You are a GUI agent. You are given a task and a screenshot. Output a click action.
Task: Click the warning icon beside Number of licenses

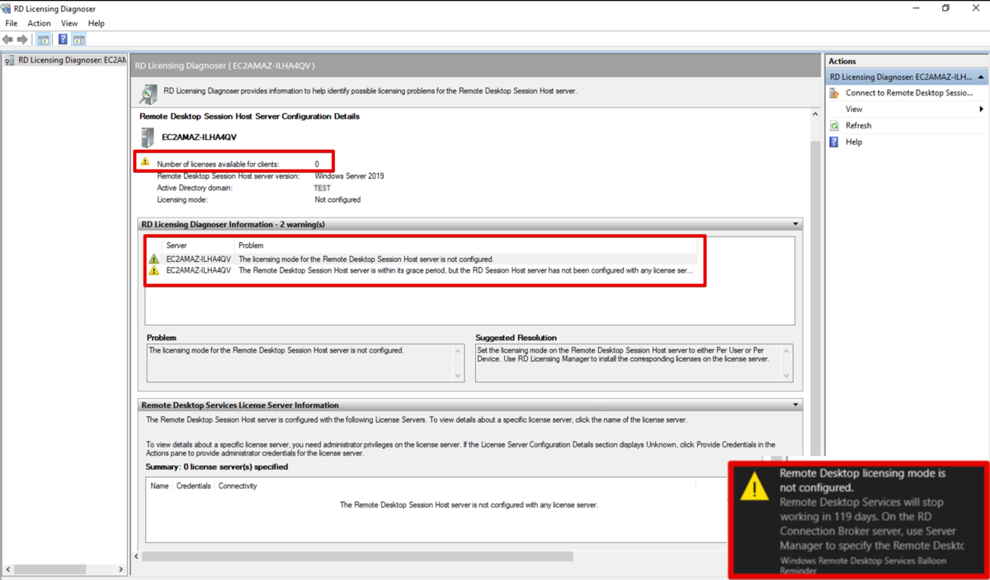(145, 162)
